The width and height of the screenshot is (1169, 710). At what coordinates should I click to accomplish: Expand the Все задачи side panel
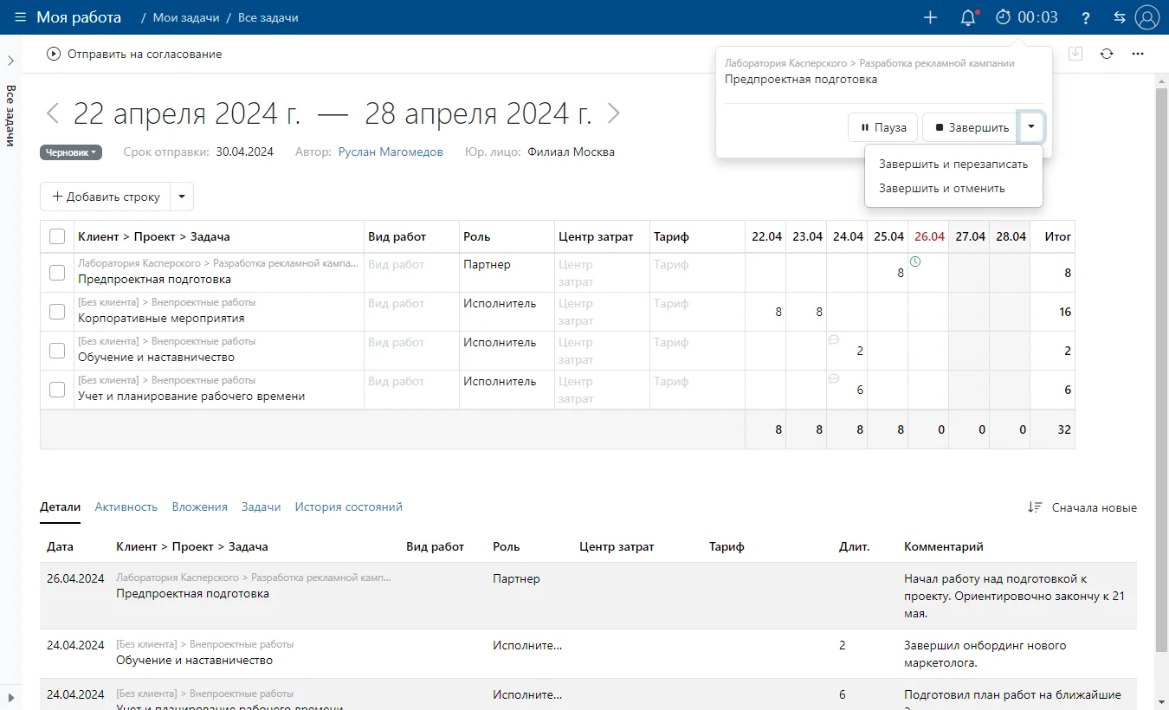click(10, 61)
